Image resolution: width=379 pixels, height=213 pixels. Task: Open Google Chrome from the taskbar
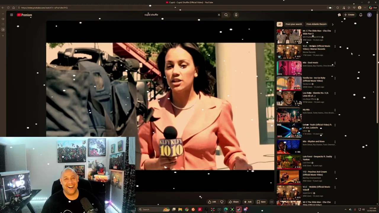coord(187,209)
